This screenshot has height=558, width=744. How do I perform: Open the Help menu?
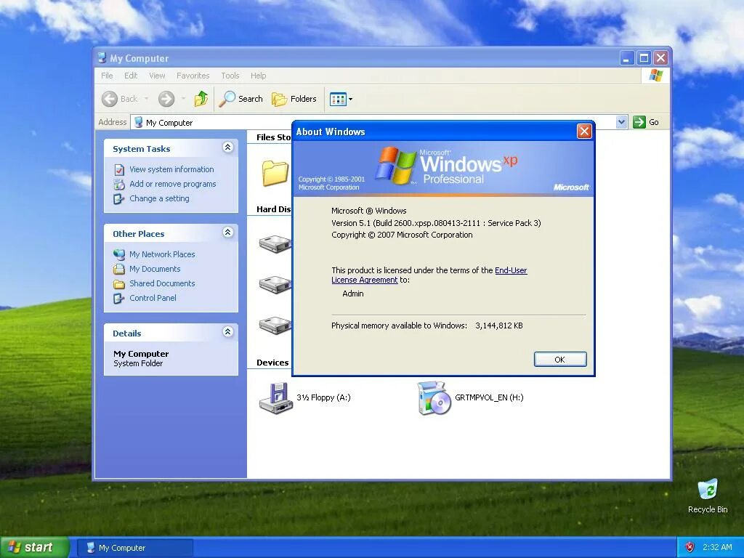pyautogui.click(x=259, y=76)
